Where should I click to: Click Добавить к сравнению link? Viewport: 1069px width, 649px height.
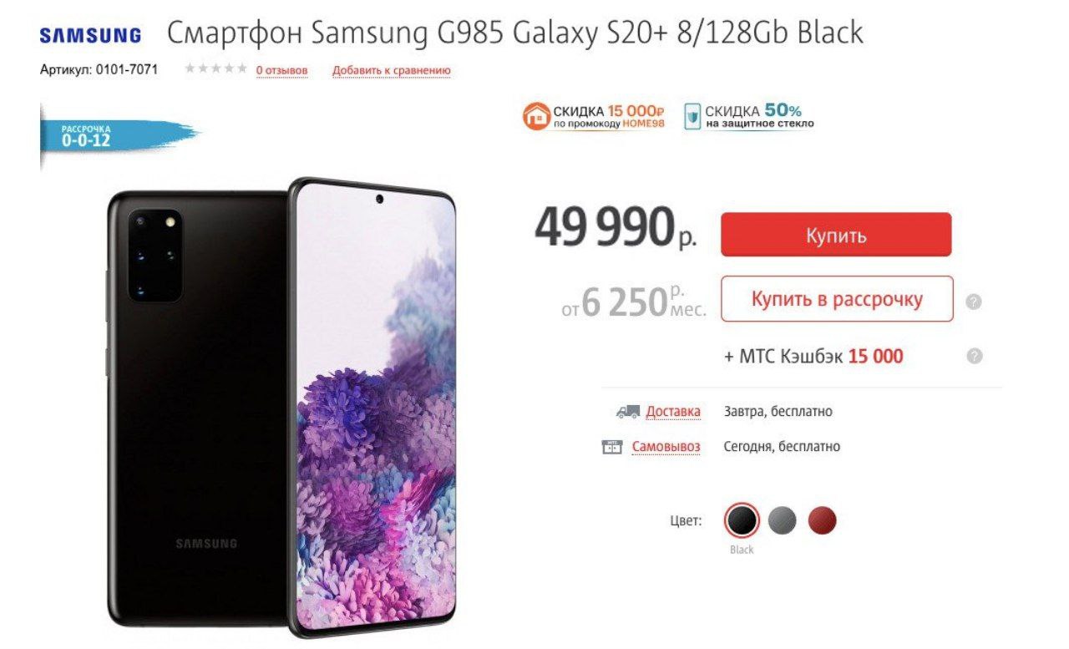tap(392, 71)
